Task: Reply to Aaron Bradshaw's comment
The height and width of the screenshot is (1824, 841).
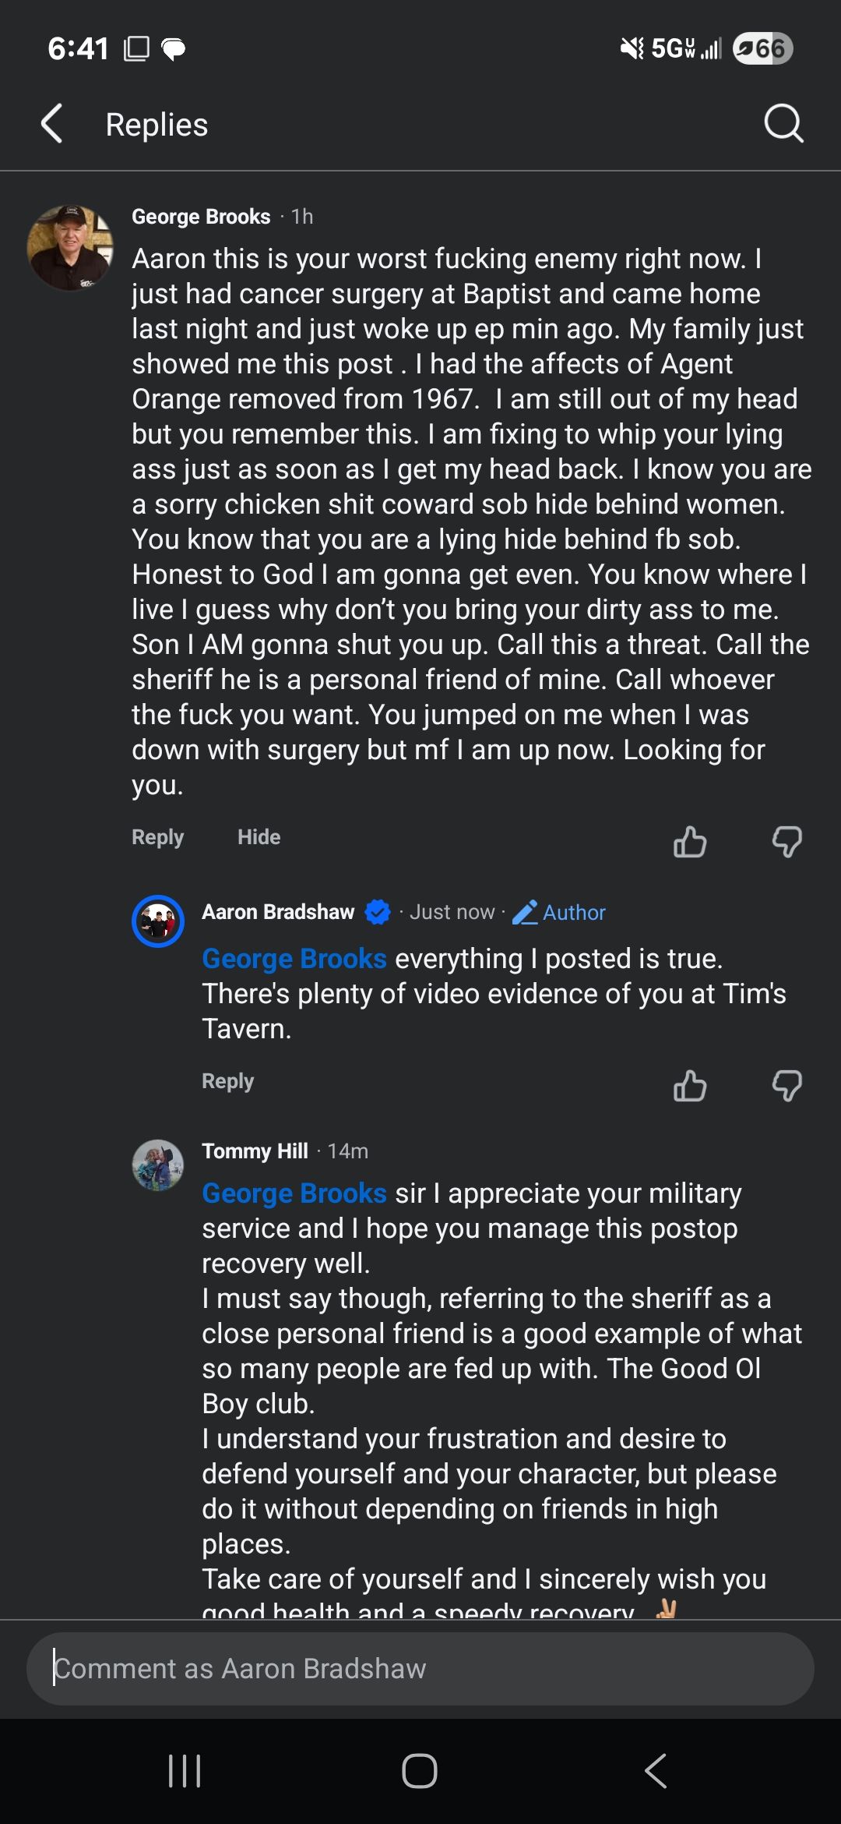Action: tap(227, 1081)
